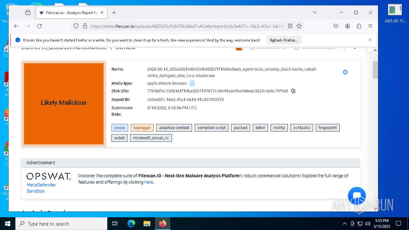
Task: Save the page to Pocket
Action: tap(336, 26)
